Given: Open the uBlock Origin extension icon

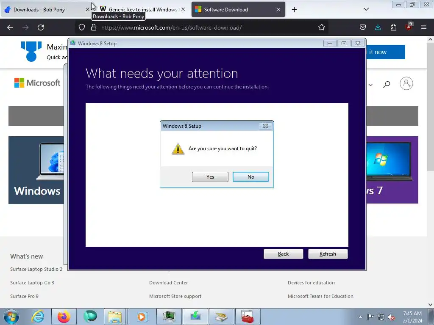Looking at the screenshot, I should tap(409, 27).
